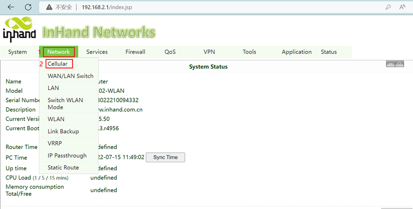Viewport: 413px width, 209px height.
Task: Open the QoS menu
Action: click(170, 52)
